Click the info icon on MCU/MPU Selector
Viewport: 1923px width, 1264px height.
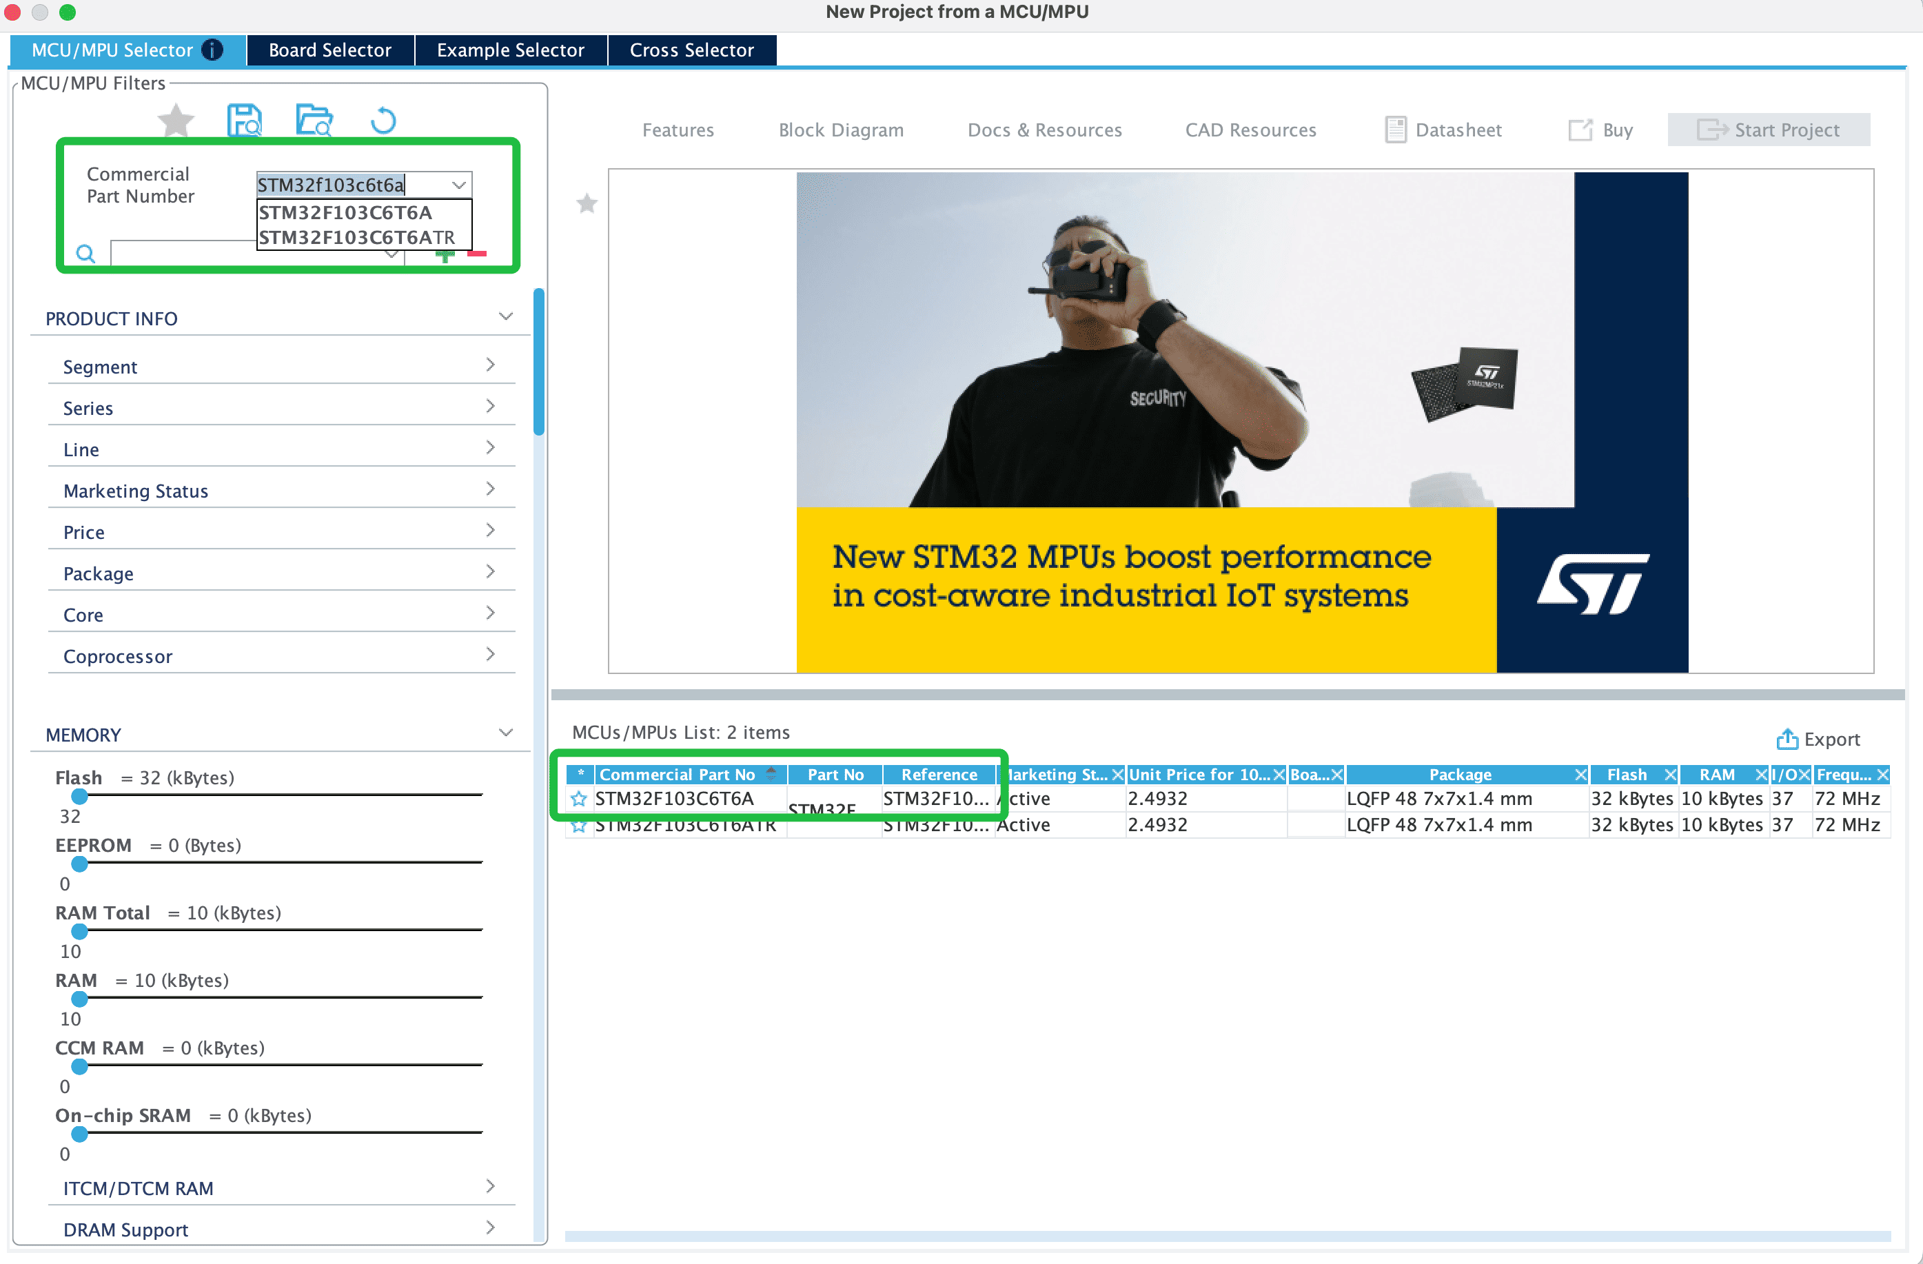tap(212, 50)
